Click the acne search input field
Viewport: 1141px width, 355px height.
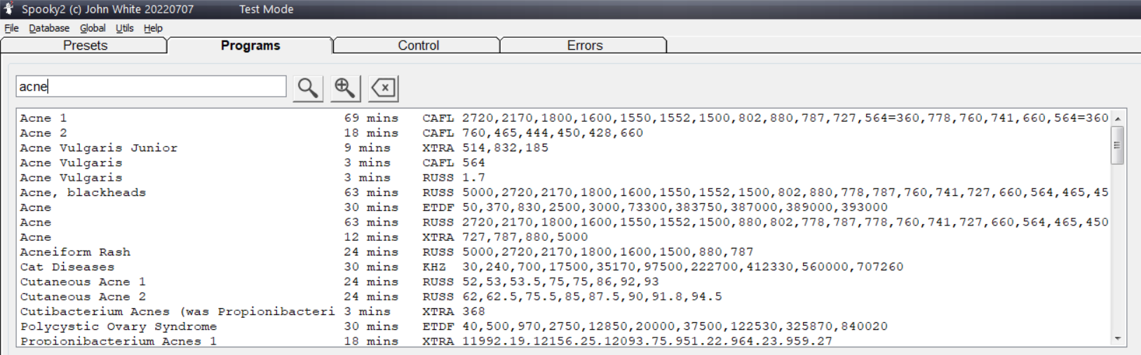pos(151,87)
